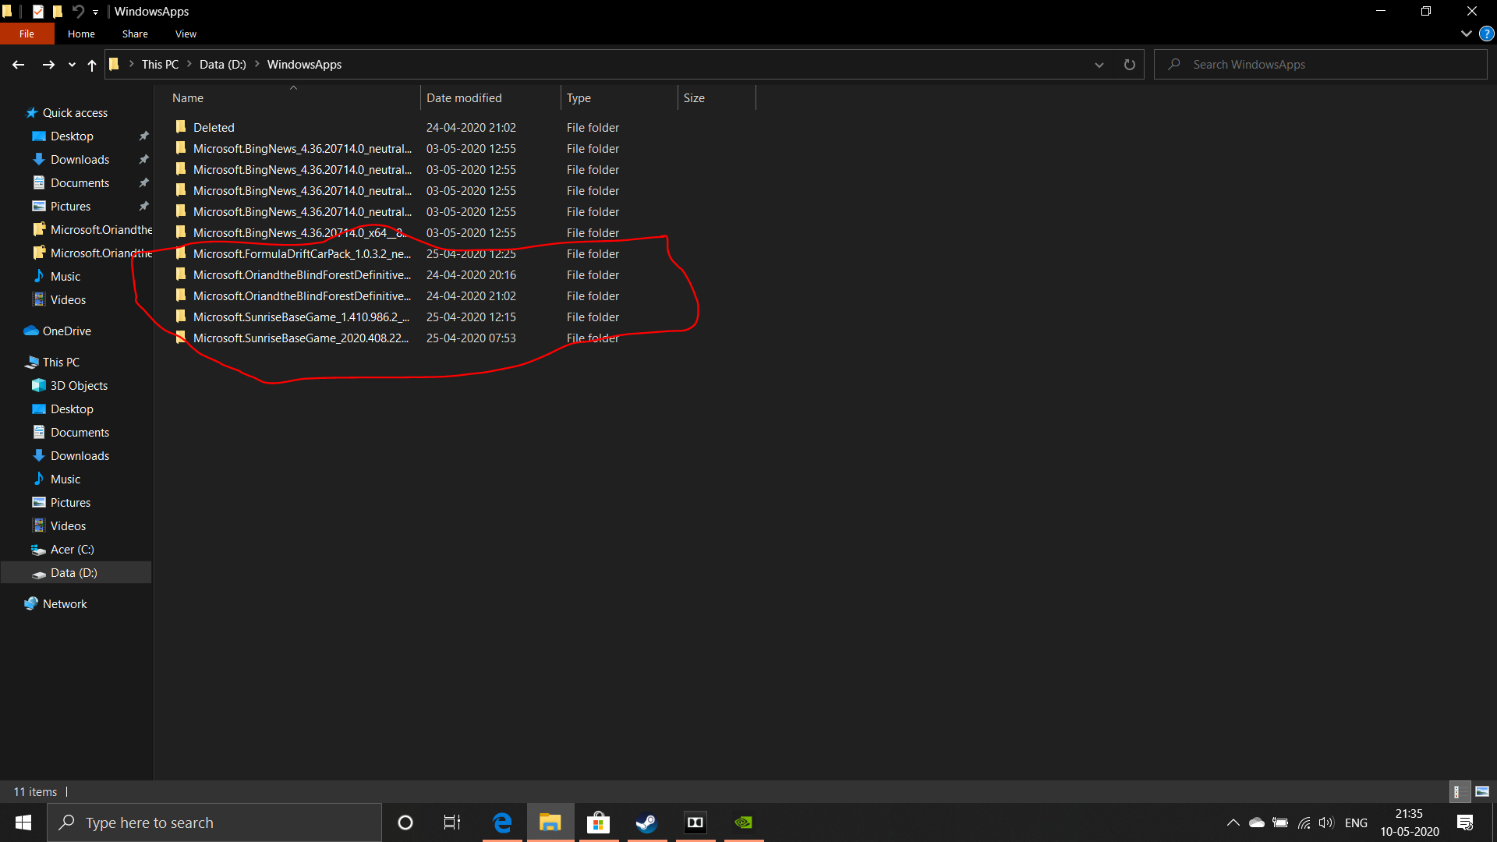Open the File menu tab

coord(27,34)
